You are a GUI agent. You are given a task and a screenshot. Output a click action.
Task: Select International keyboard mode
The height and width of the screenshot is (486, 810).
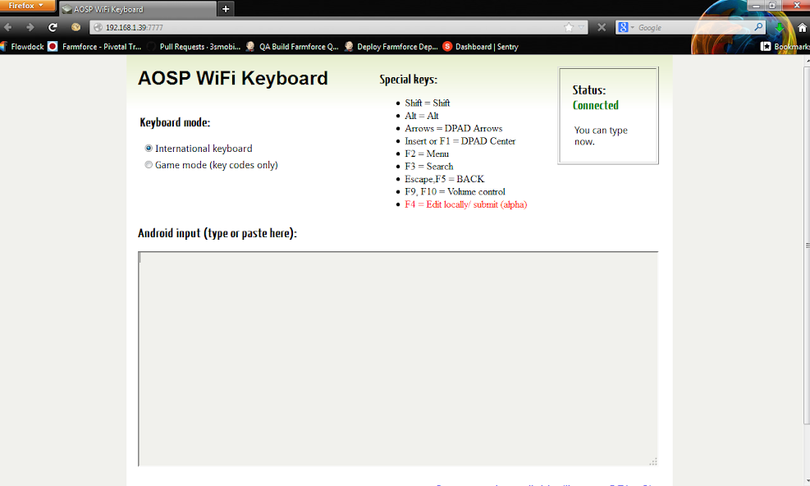click(x=149, y=148)
